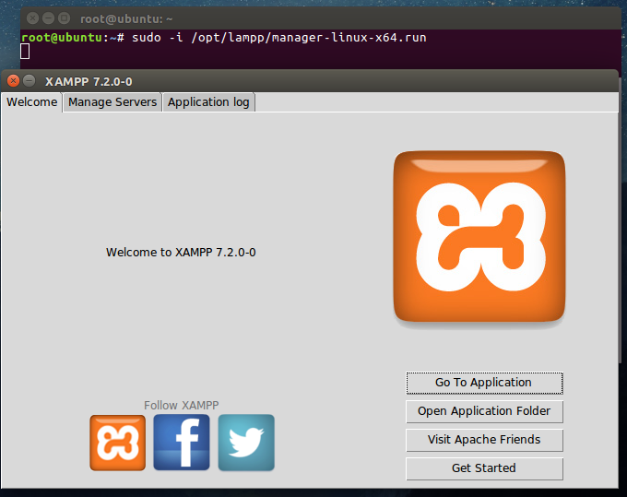This screenshot has height=497, width=627.
Task: Open the Facebook icon link
Action: 182,443
